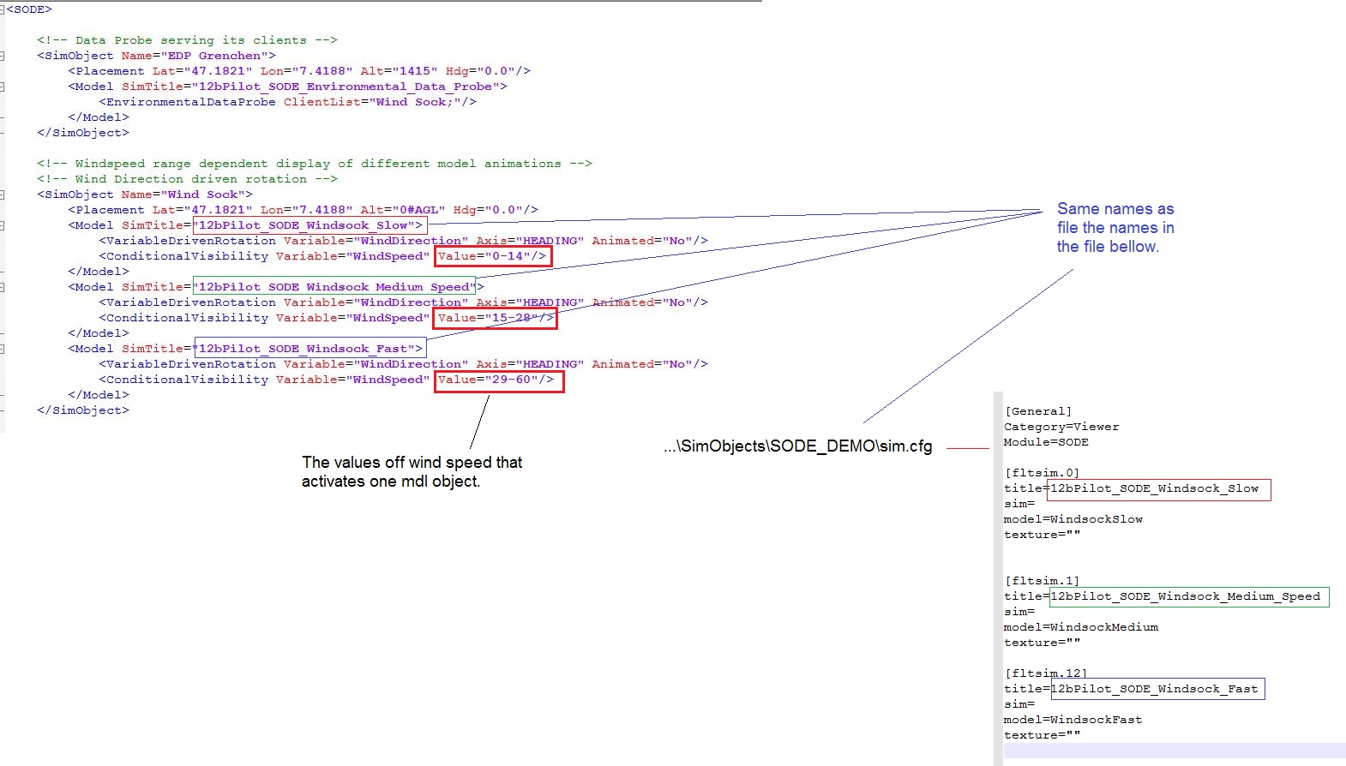Click the "Same names as" blue annotation text
The image size is (1346, 766).
1115,209
